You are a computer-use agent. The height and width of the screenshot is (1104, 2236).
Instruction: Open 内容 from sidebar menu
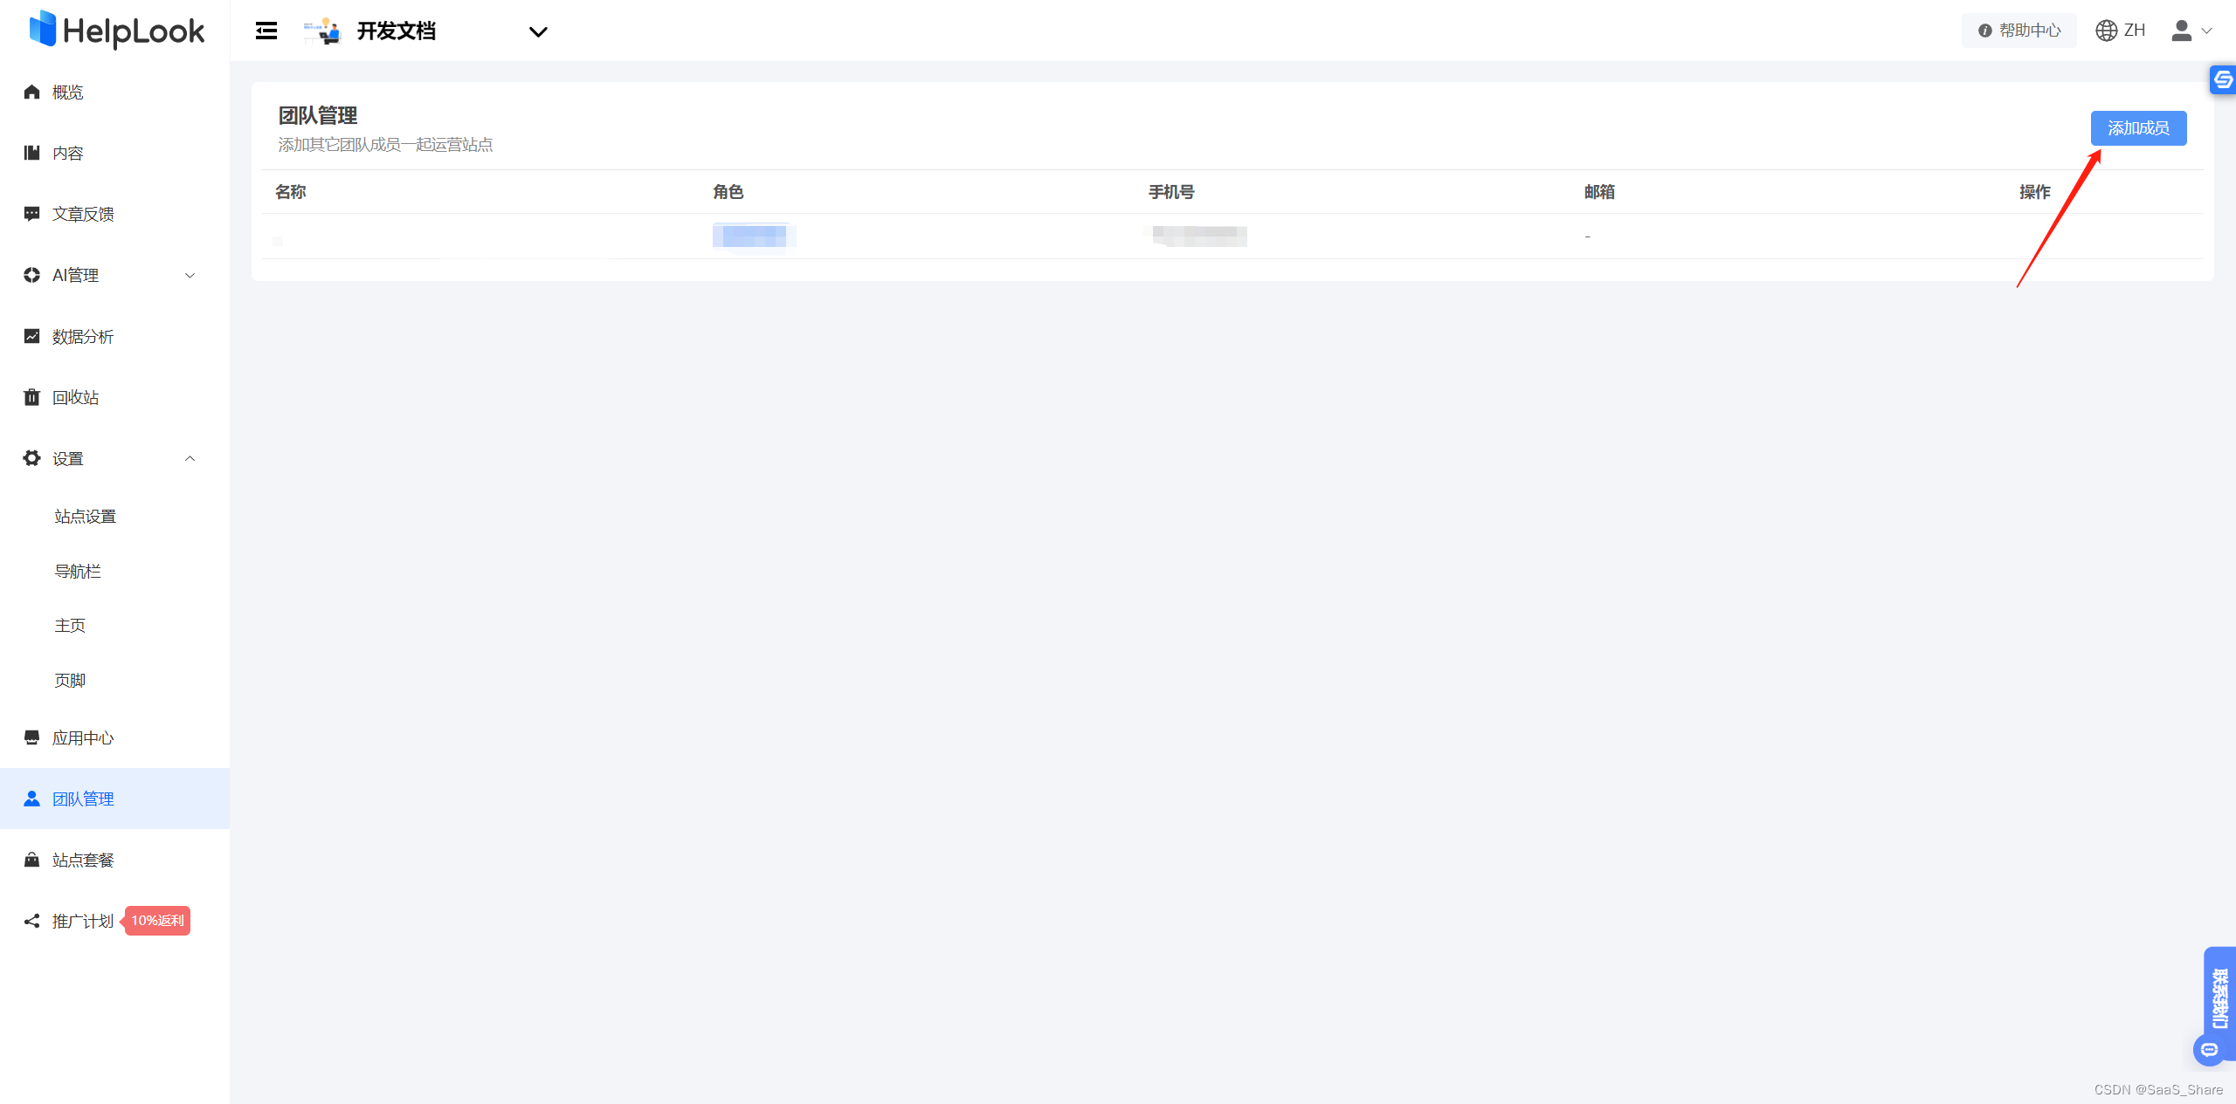(x=68, y=154)
